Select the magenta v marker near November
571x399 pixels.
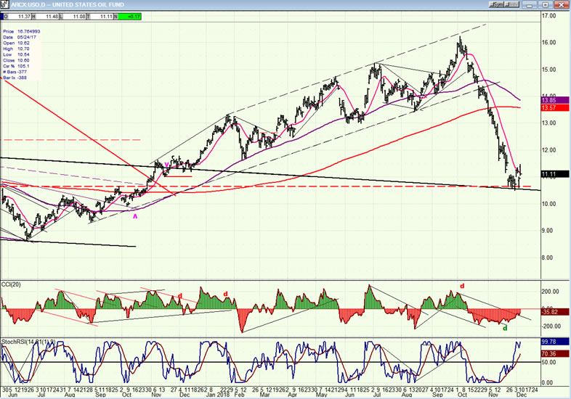pos(167,164)
